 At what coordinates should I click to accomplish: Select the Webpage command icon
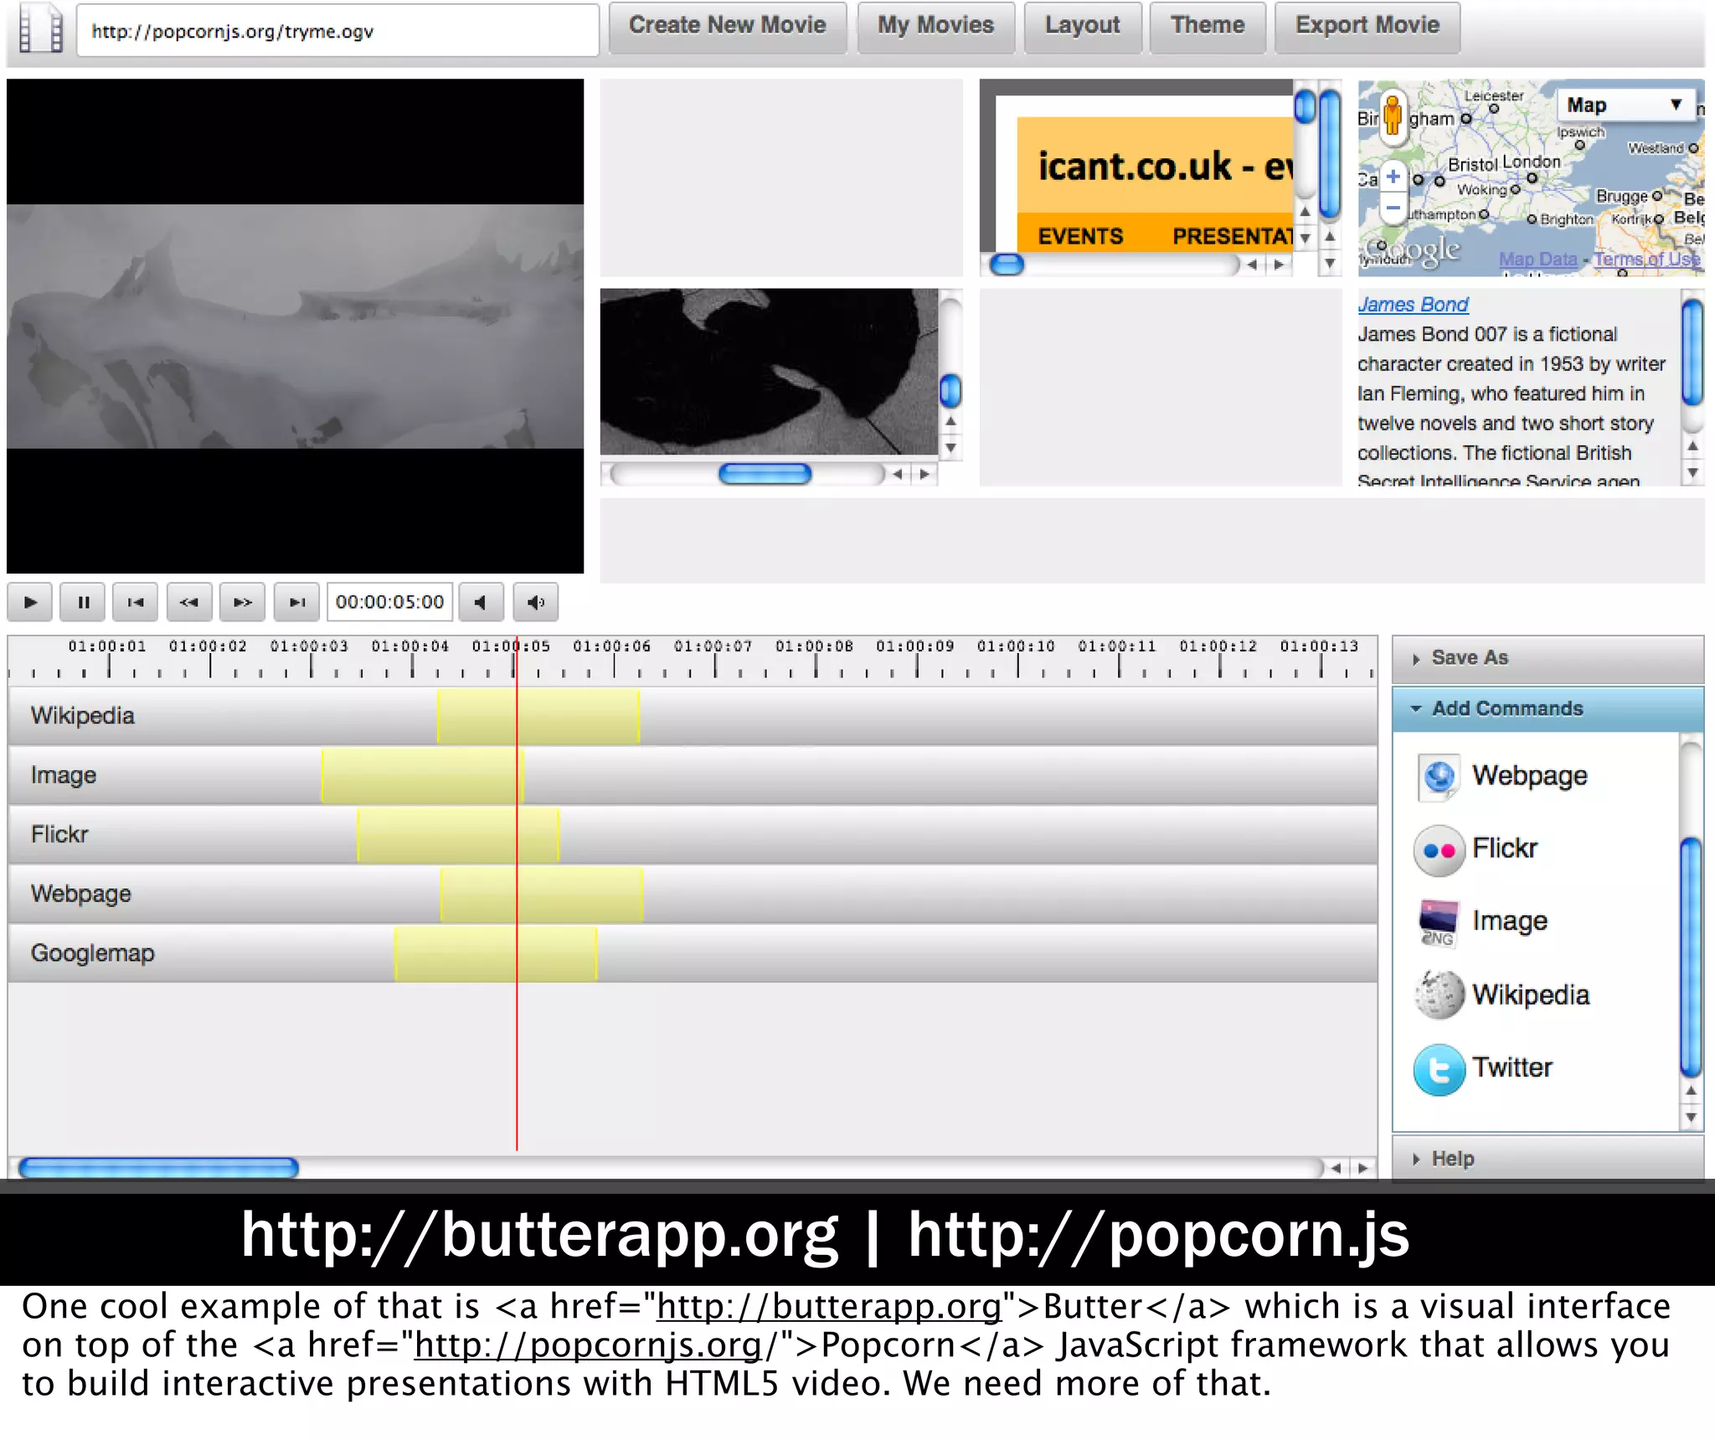point(1439,776)
